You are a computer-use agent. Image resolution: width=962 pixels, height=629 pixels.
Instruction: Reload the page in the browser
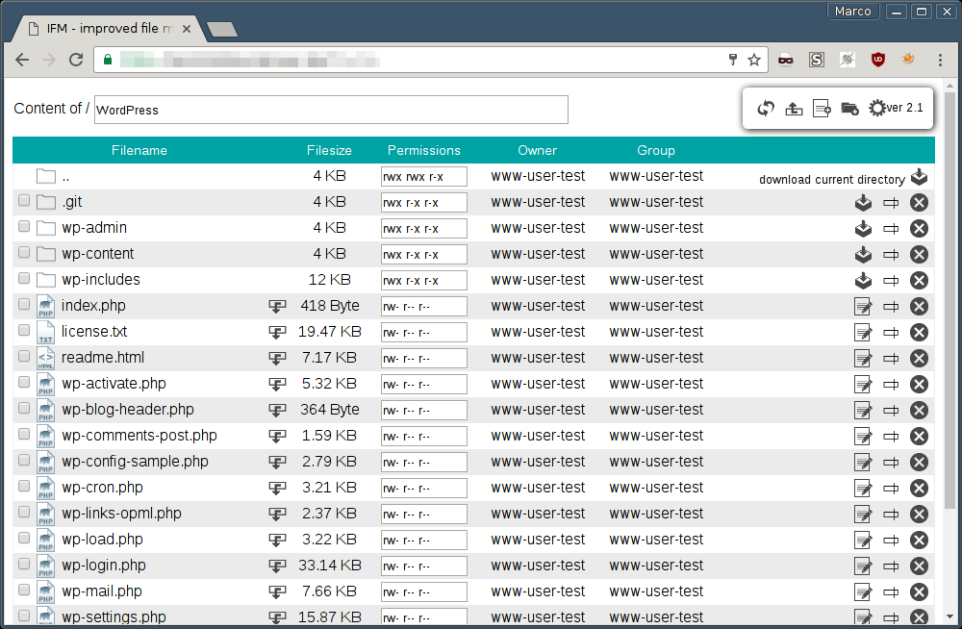pyautogui.click(x=76, y=60)
